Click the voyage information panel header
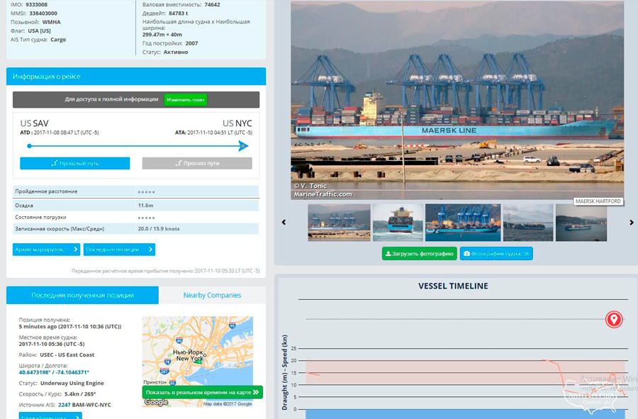This screenshot has width=638, height=419. point(136,76)
